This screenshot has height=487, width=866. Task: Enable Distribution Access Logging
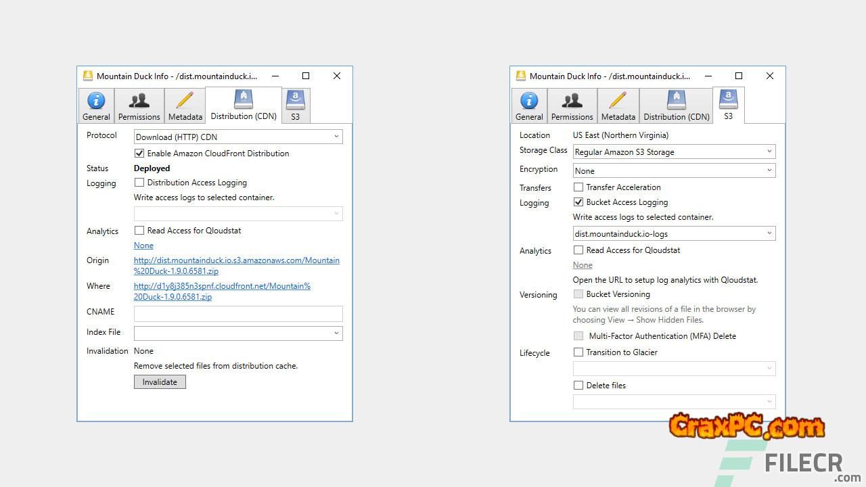pyautogui.click(x=139, y=183)
